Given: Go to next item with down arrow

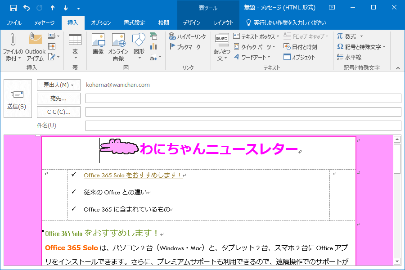Looking at the screenshot, I should 66,8.
